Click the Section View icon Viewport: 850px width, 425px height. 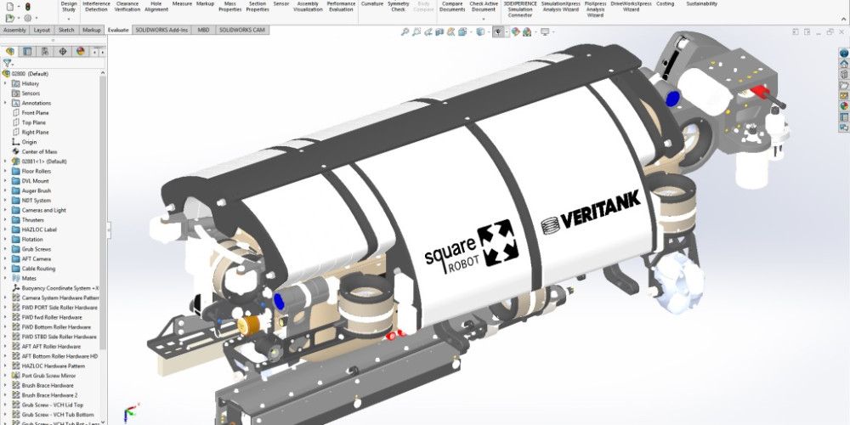click(439, 32)
